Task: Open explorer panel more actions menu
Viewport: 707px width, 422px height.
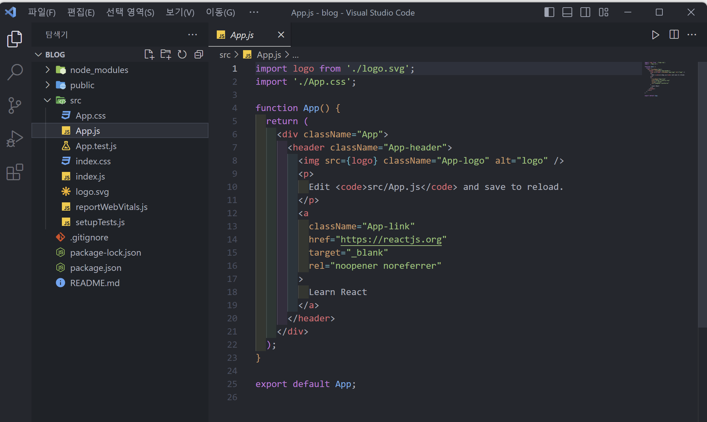Action: [x=193, y=35]
